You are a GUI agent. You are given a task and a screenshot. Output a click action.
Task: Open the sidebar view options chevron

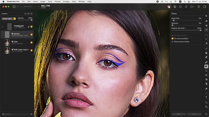(18, 6)
